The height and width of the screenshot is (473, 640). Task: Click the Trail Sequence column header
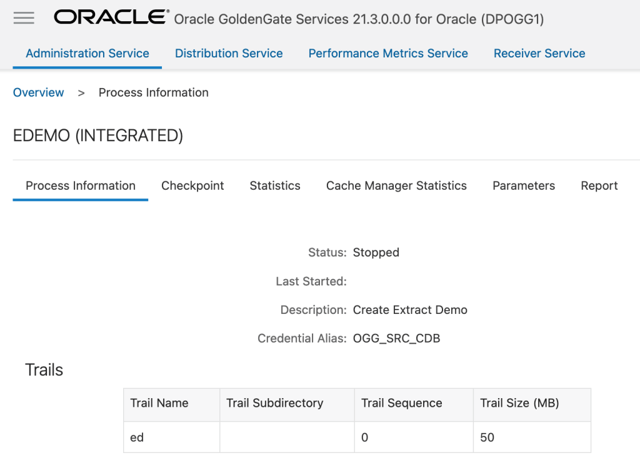[401, 403]
